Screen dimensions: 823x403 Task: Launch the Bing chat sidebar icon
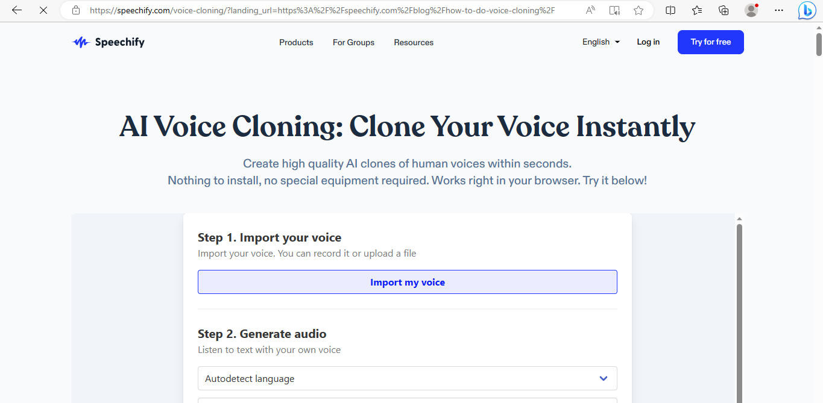(807, 11)
